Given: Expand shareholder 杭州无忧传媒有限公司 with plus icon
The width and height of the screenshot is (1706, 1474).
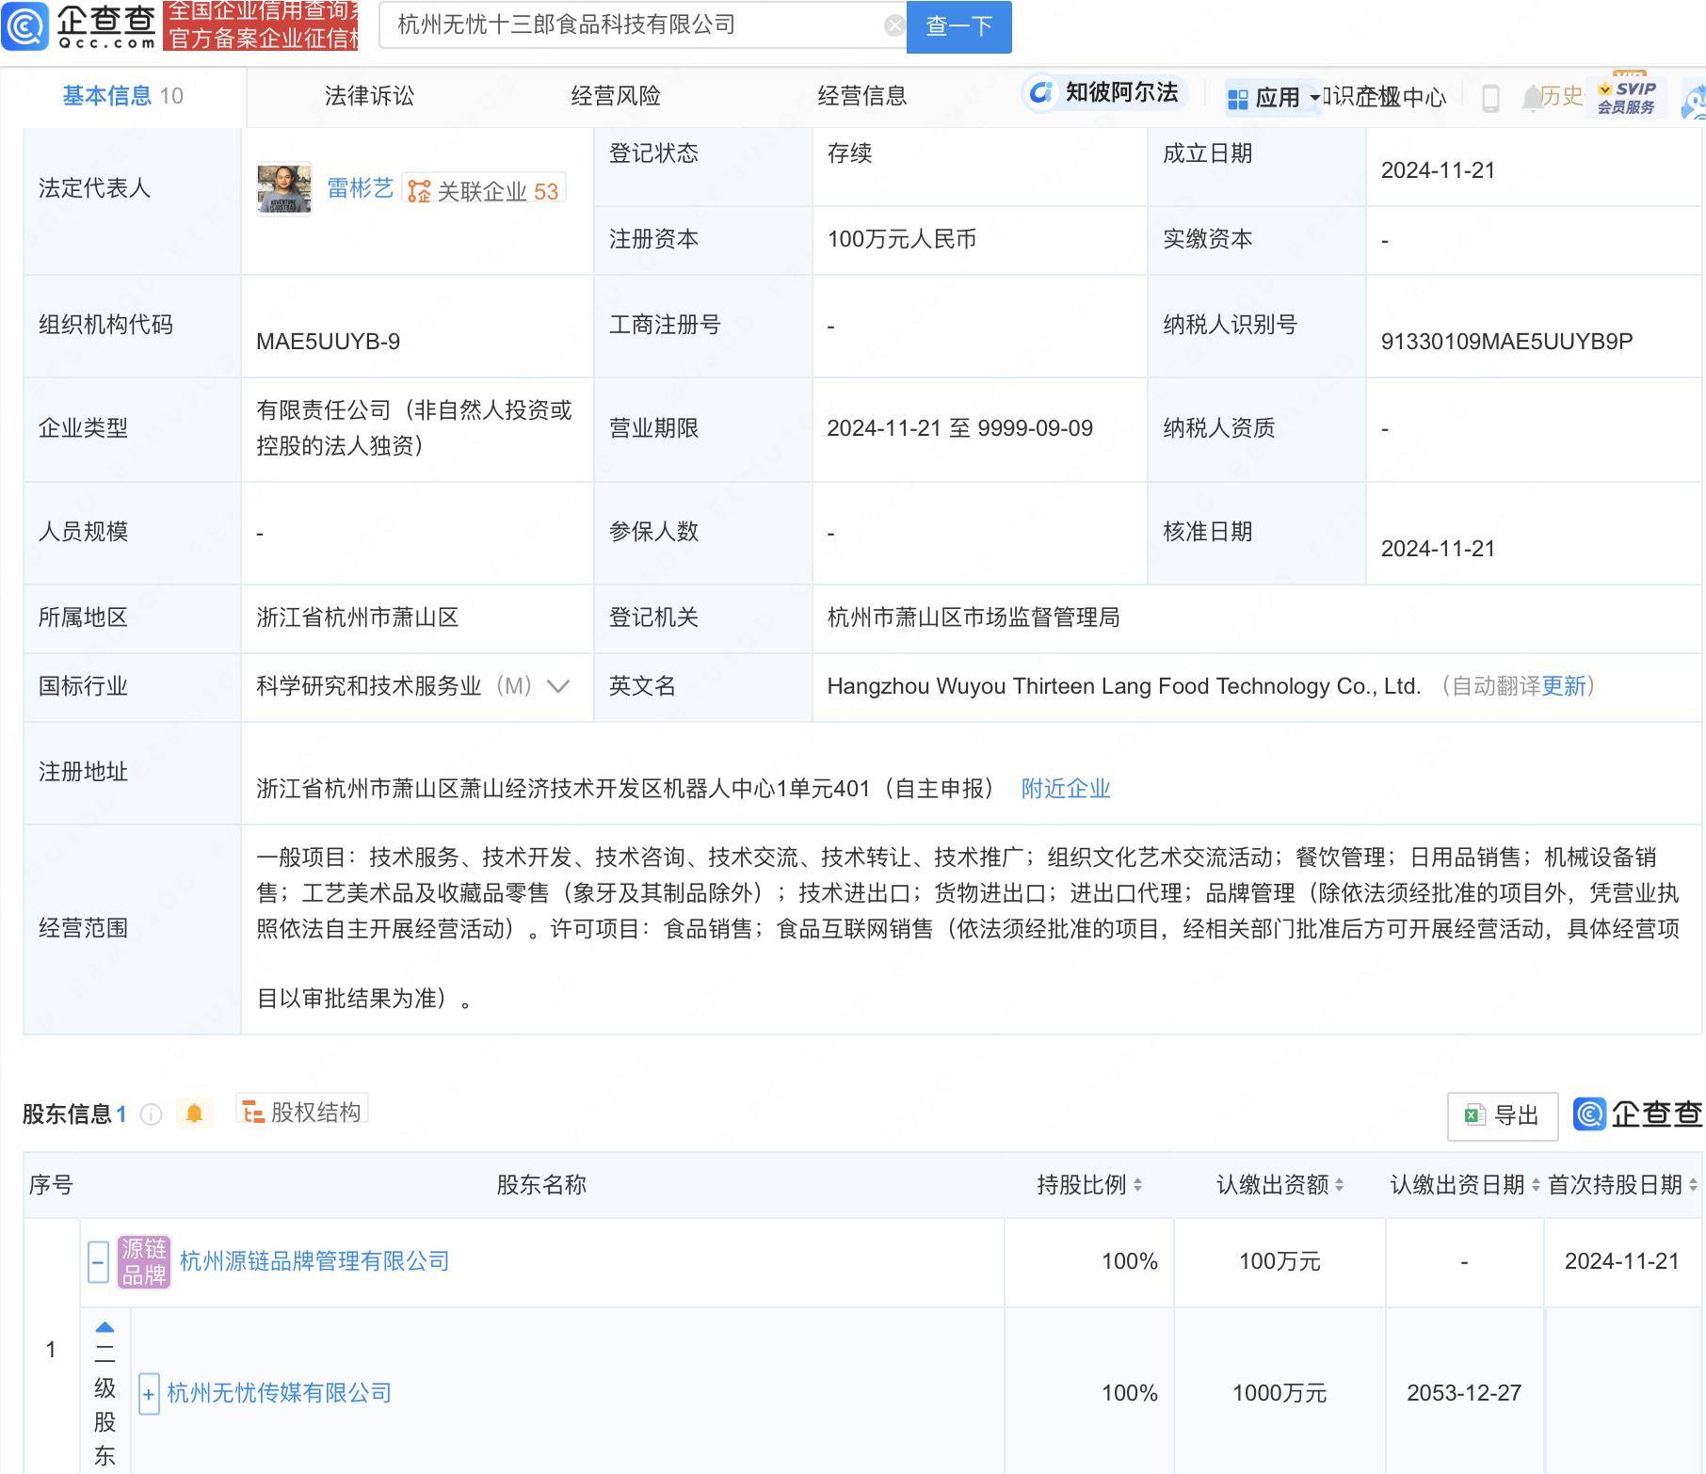Looking at the screenshot, I should point(149,1393).
